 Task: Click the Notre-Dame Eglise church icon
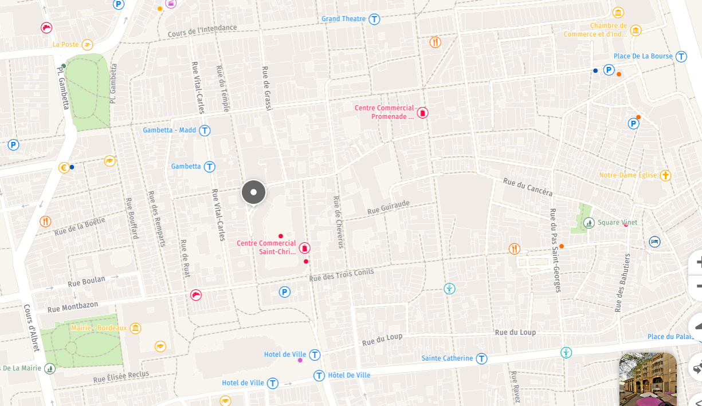pos(665,175)
